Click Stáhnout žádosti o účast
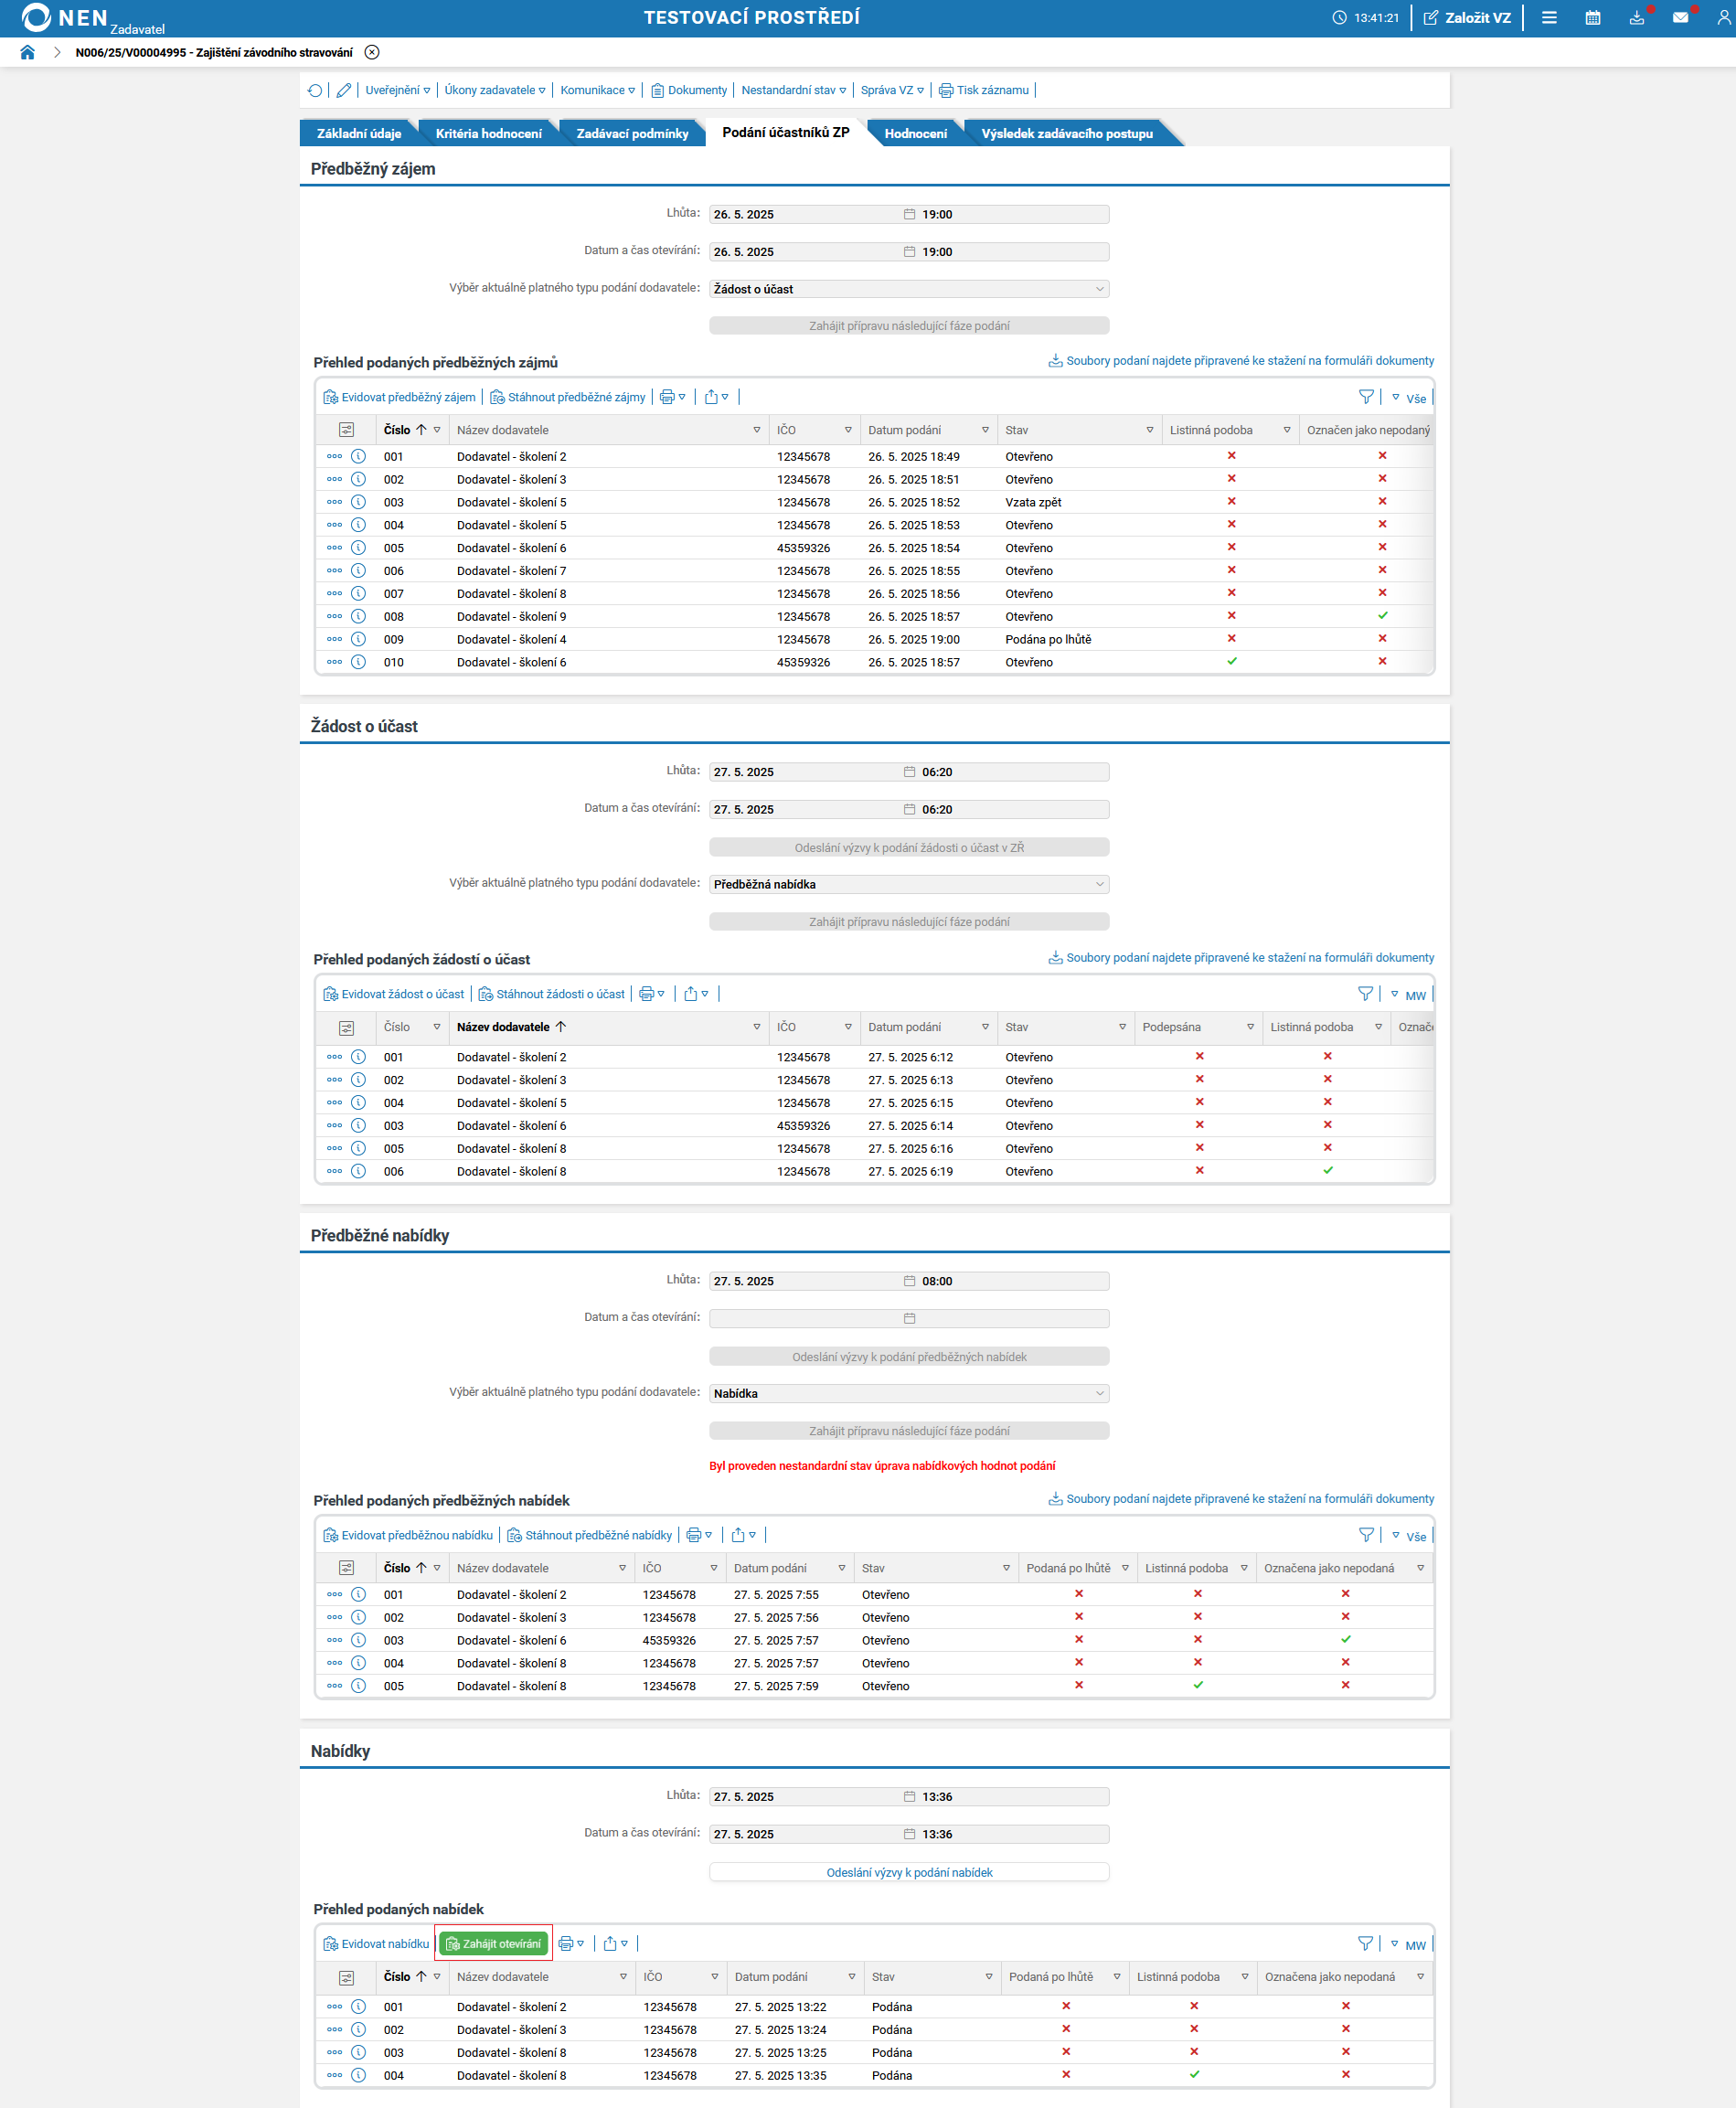This screenshot has height=2108, width=1736. pos(552,994)
